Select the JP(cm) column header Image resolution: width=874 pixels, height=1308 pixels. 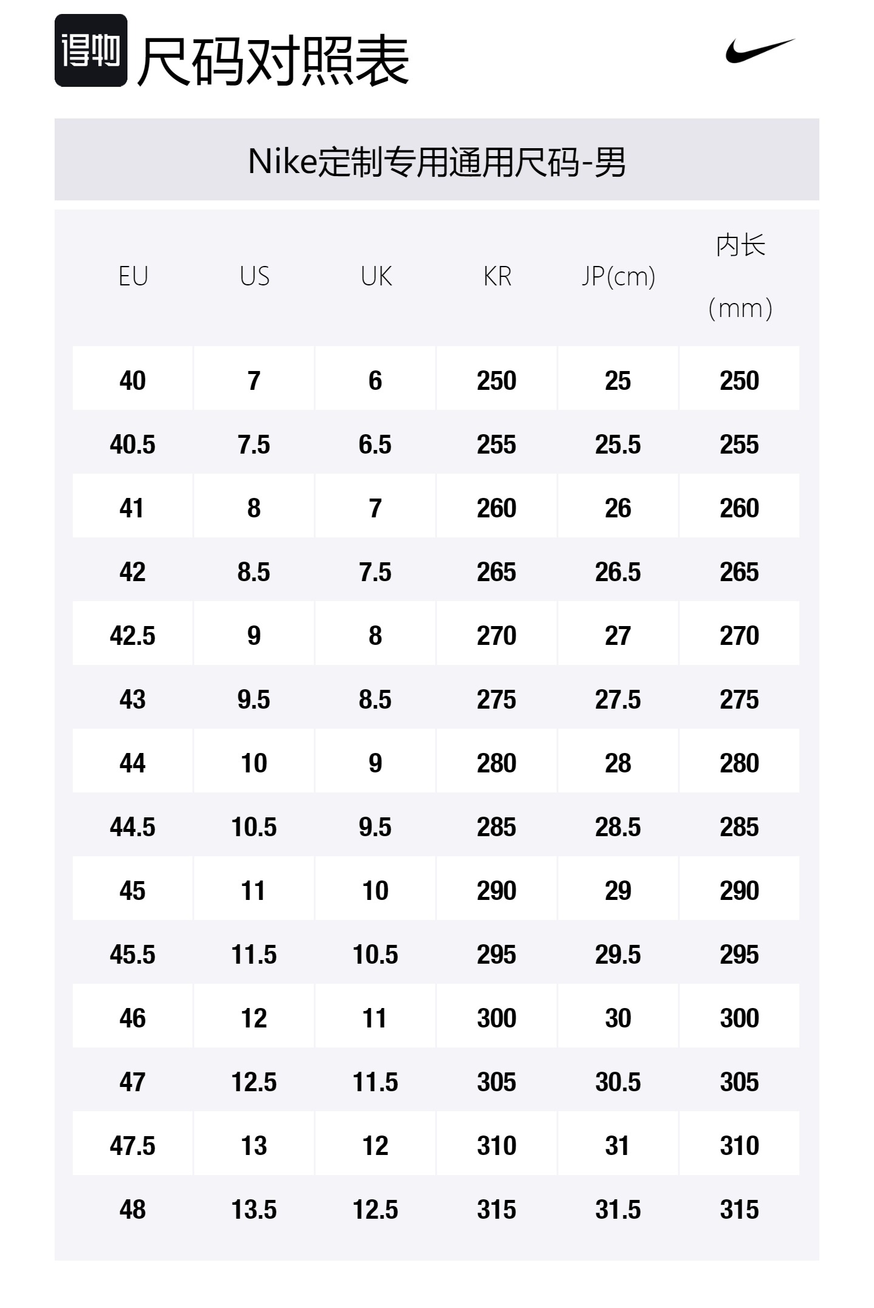(x=618, y=277)
